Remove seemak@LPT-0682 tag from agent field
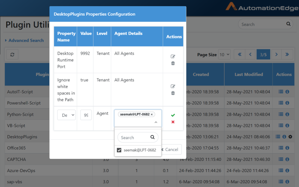Viewport: 299px width, 187px height. [x=152, y=114]
